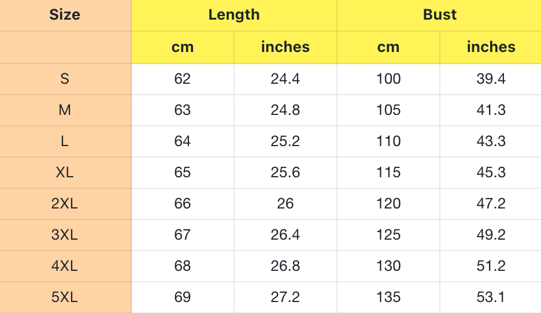The image size is (541, 313).
Task: Select the 65 cm length cell
Action: coord(183,173)
